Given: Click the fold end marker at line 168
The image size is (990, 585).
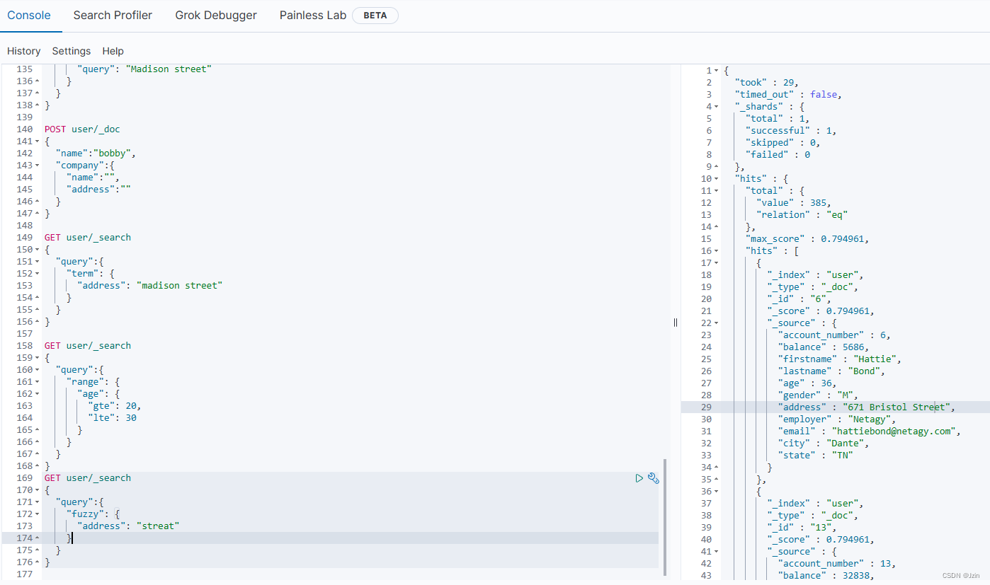Looking at the screenshot, I should 37,466.
